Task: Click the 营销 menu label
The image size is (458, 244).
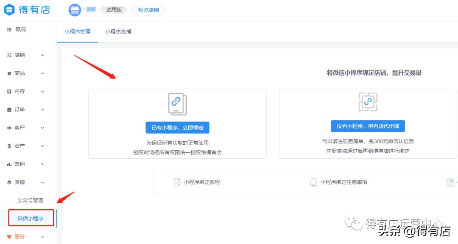Action: 20,164
